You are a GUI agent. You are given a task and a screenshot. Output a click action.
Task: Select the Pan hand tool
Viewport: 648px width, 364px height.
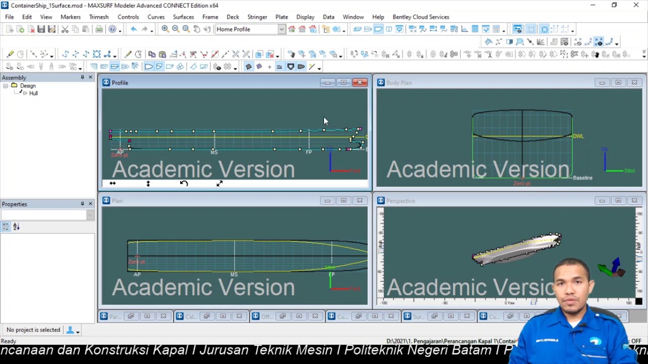tap(197, 29)
